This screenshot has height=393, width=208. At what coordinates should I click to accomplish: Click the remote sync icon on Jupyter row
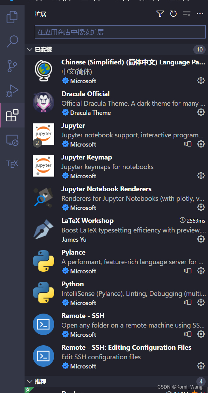188,144
